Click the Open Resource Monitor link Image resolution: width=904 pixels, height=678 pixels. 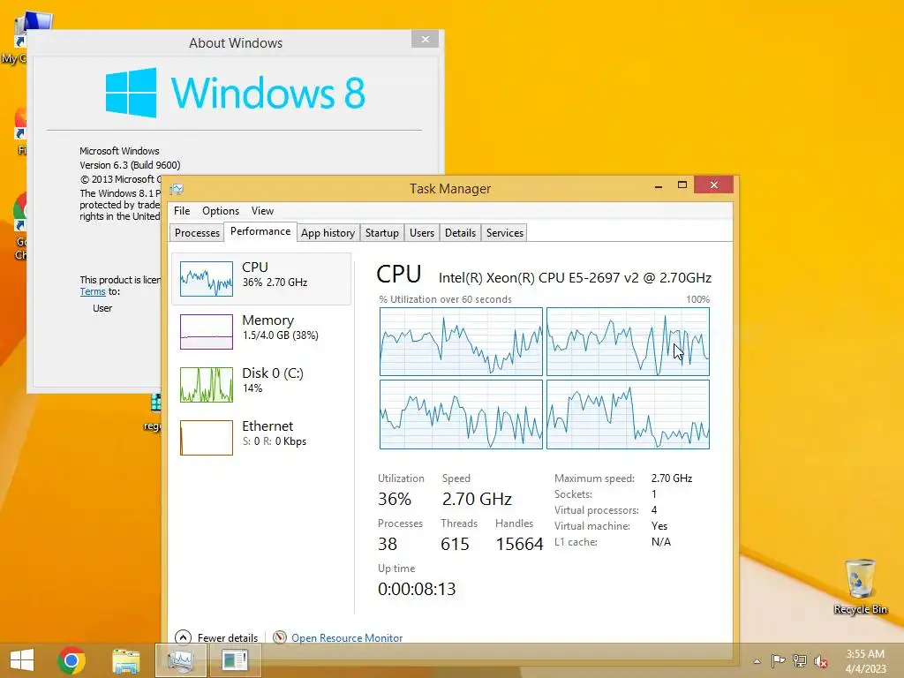tap(346, 638)
